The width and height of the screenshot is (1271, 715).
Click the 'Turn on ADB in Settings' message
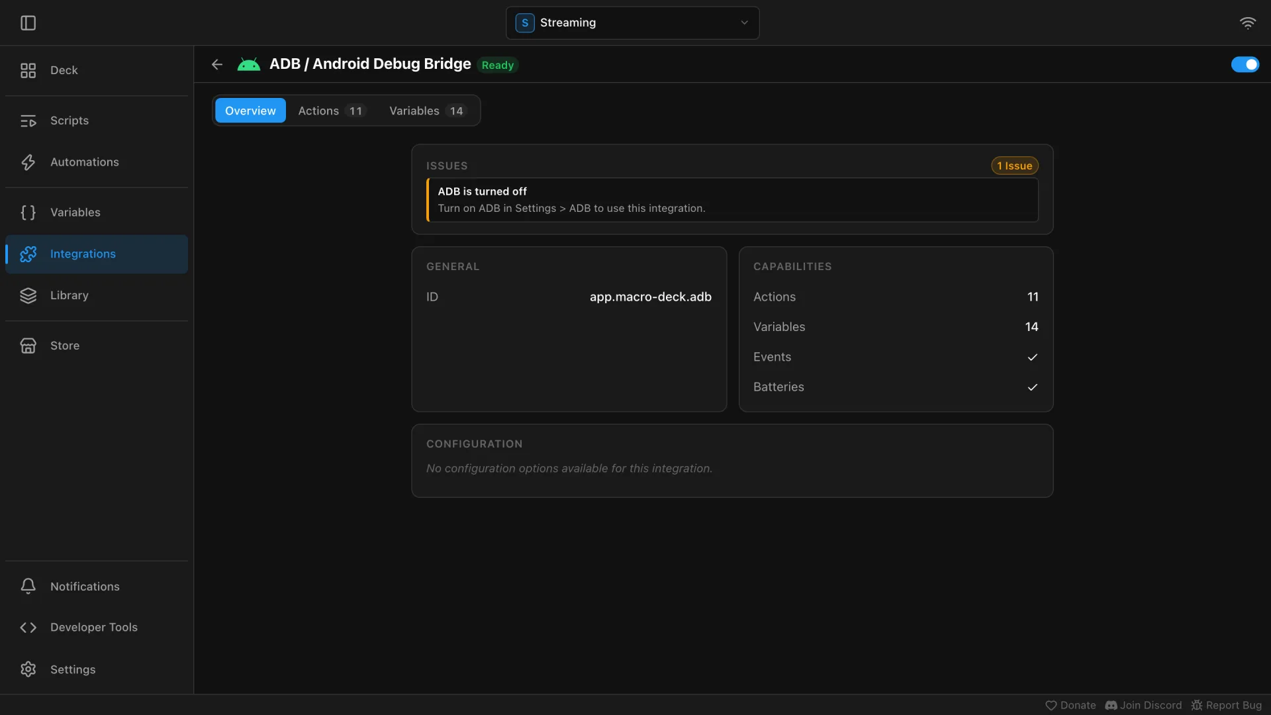point(571,209)
